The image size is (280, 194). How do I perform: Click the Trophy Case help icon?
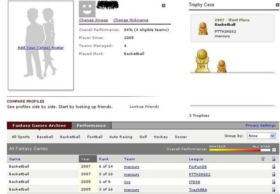tap(278, 5)
